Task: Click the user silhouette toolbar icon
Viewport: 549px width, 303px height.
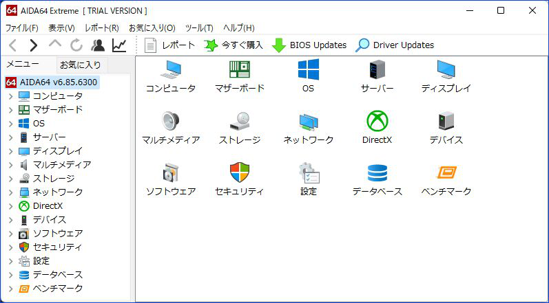Action: [98, 45]
